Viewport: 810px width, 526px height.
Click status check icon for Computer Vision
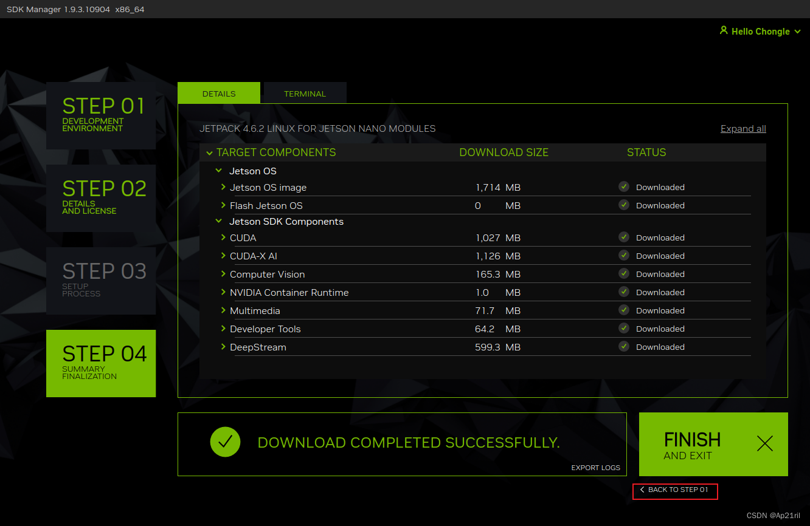click(x=624, y=273)
